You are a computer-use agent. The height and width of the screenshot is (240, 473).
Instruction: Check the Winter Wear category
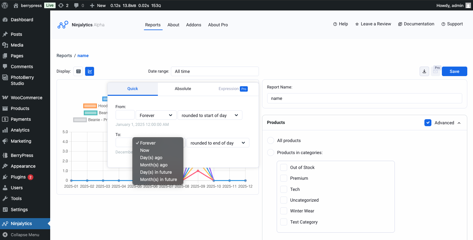pos(283,211)
